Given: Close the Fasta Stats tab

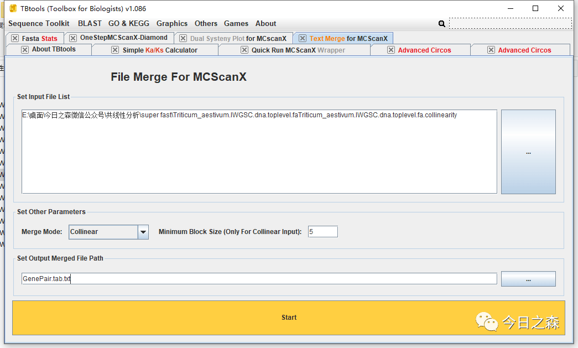Looking at the screenshot, I should (x=15, y=38).
